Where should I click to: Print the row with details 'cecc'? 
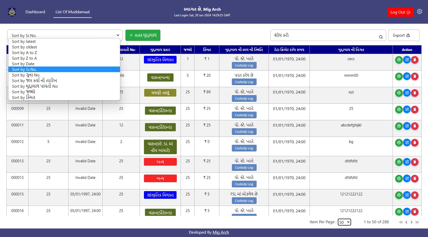tap(399, 60)
